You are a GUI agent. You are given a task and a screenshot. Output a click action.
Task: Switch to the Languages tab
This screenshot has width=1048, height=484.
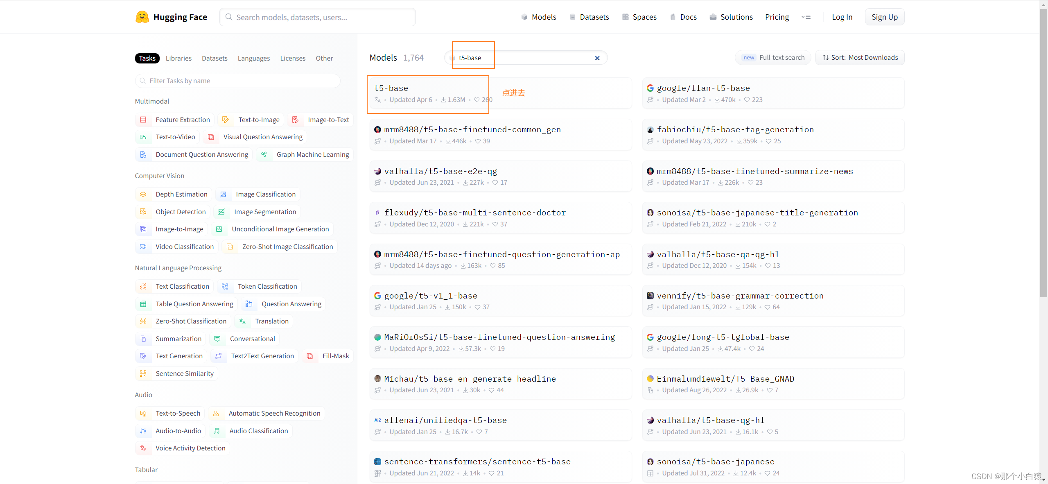(x=253, y=58)
